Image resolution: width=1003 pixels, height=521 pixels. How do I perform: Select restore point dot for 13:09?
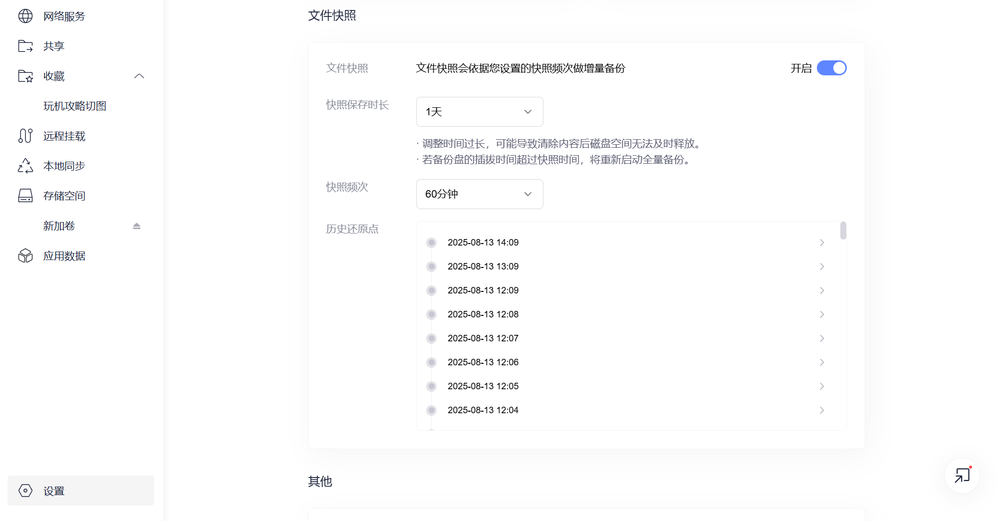(432, 266)
